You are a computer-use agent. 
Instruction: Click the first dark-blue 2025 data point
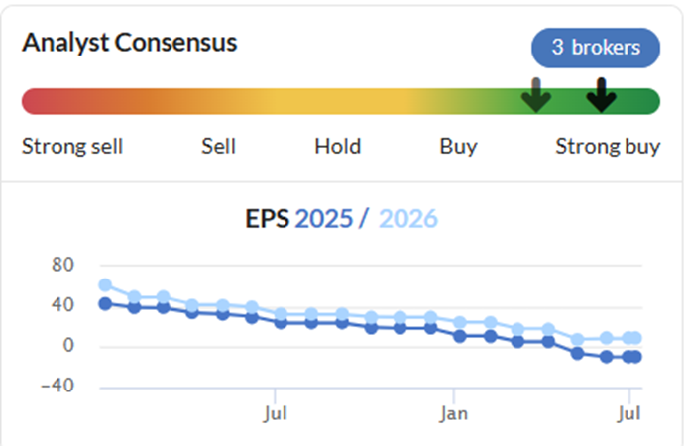tap(105, 304)
